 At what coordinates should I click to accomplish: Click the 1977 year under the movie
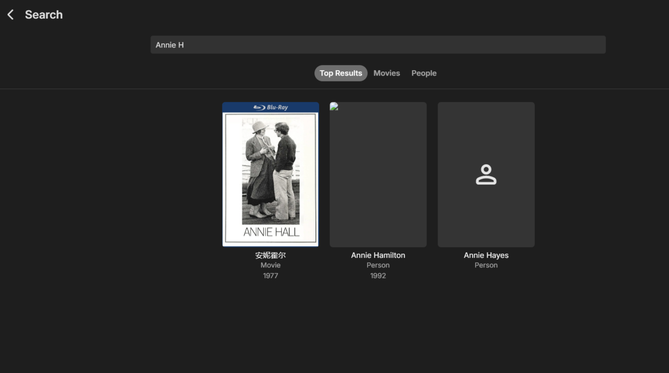coord(271,276)
